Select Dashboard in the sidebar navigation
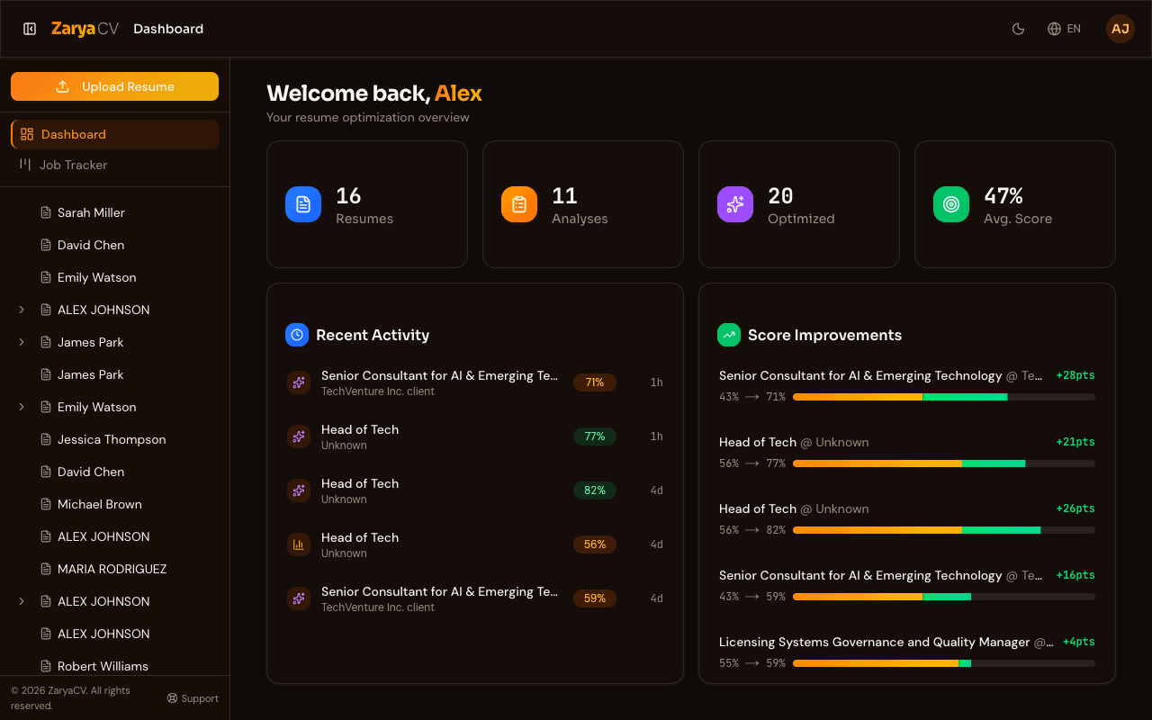Viewport: 1152px width, 720px height. [x=73, y=133]
